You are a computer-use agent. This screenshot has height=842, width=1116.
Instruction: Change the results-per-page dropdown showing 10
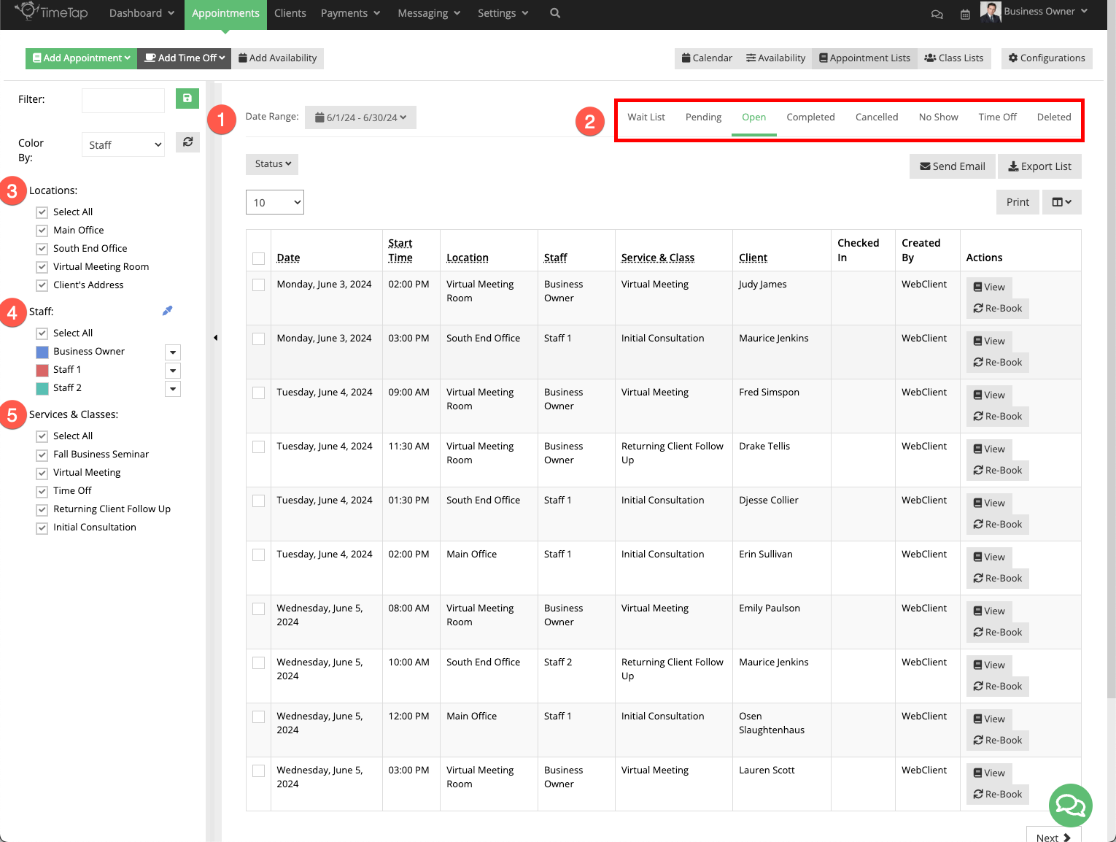click(x=274, y=201)
